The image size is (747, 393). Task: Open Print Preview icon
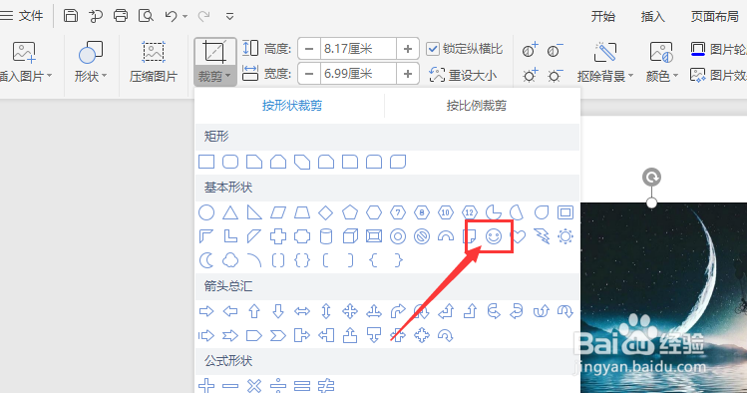146,16
